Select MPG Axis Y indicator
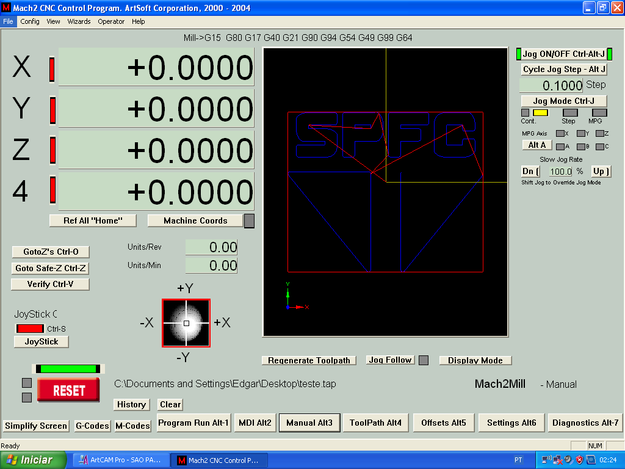The height and width of the screenshot is (469, 625). [581, 134]
